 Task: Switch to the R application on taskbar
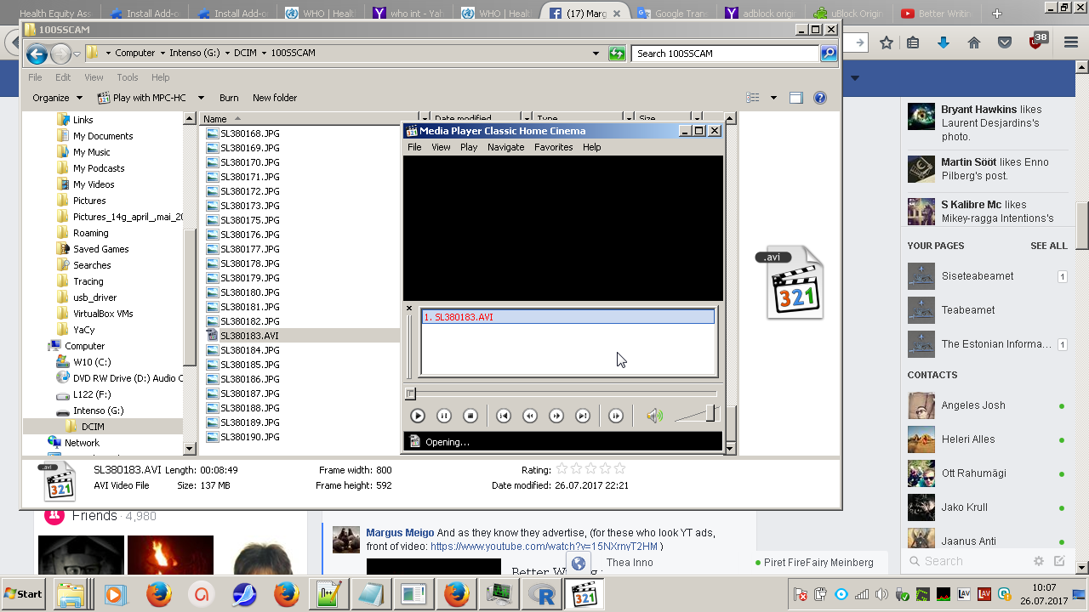(541, 594)
